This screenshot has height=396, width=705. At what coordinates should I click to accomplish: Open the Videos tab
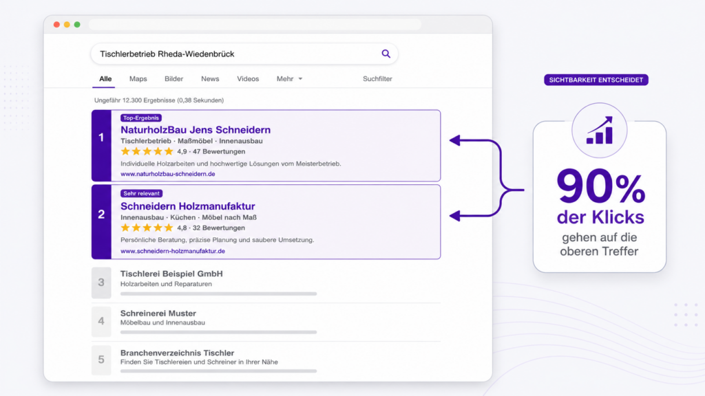248,78
